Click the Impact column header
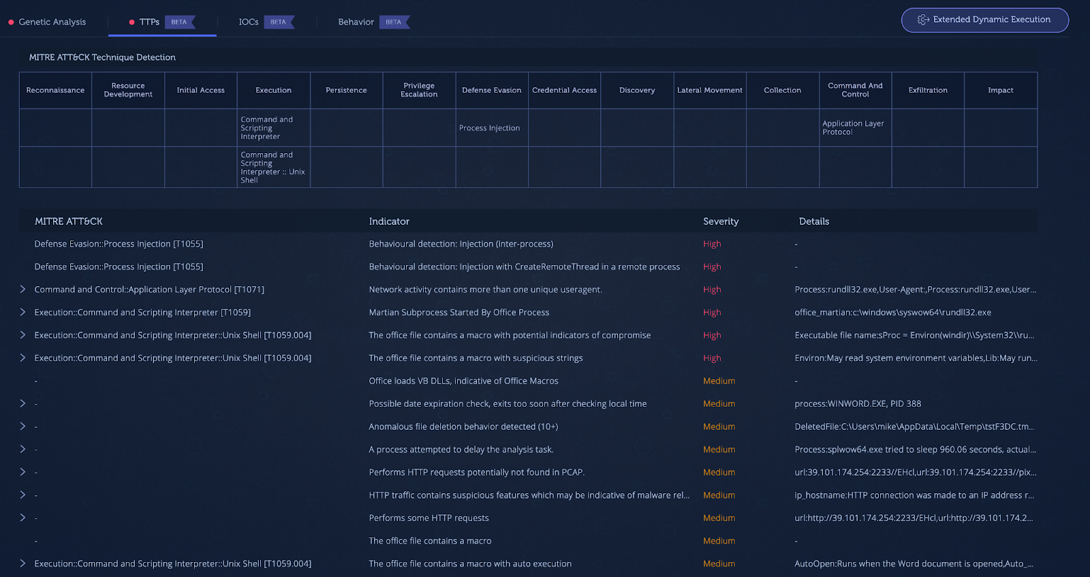 (x=1001, y=90)
